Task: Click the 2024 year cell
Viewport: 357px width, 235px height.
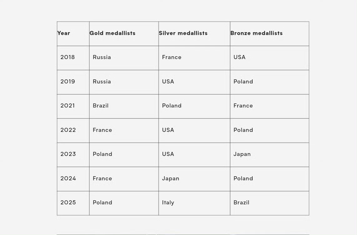Action: coord(73,179)
